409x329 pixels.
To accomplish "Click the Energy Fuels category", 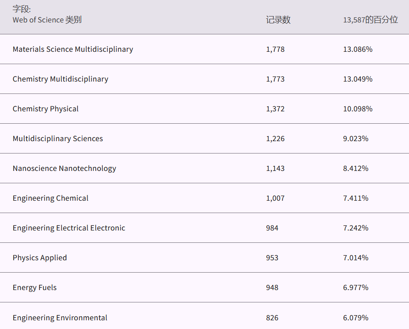I will [35, 287].
